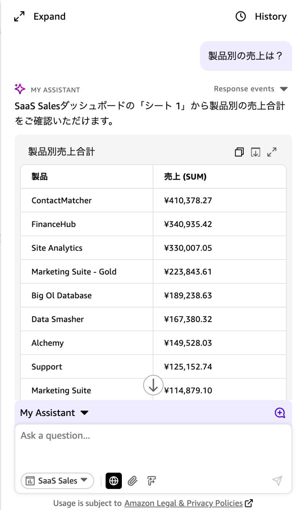Click the Expand label
This screenshot has height=510, width=303.
[49, 16]
